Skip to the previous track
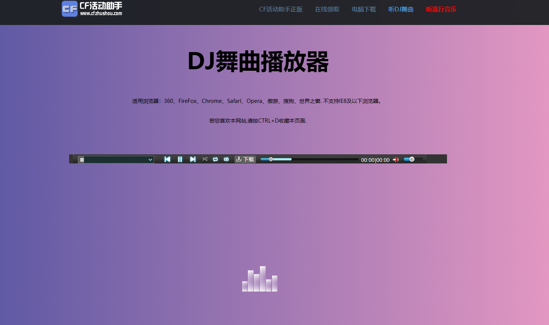 pyautogui.click(x=167, y=159)
